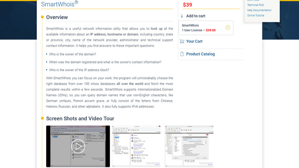Open the Product Catalog link

[x=200, y=54]
